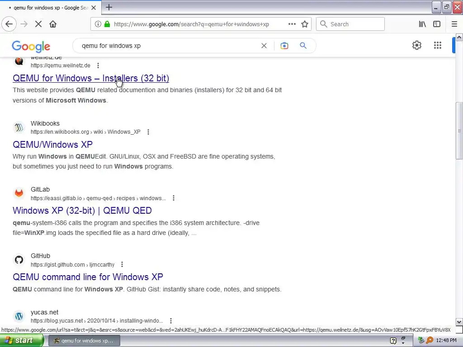Screen dimensions: 463x347
Task: Click the help question mark tray icon
Action: click(x=393, y=341)
